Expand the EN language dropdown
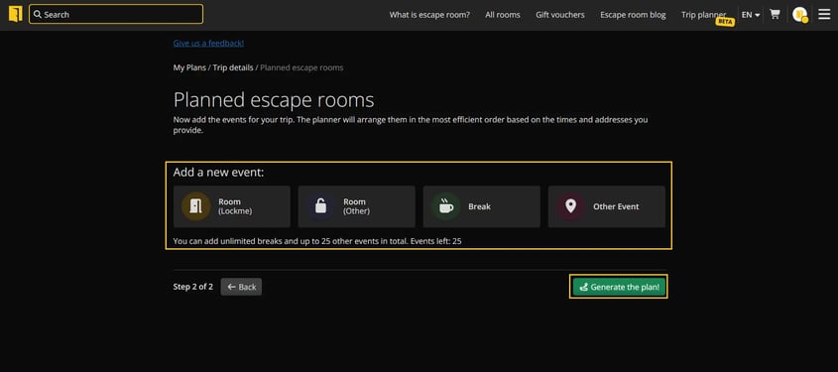Image resolution: width=838 pixels, height=372 pixels. 751,15
